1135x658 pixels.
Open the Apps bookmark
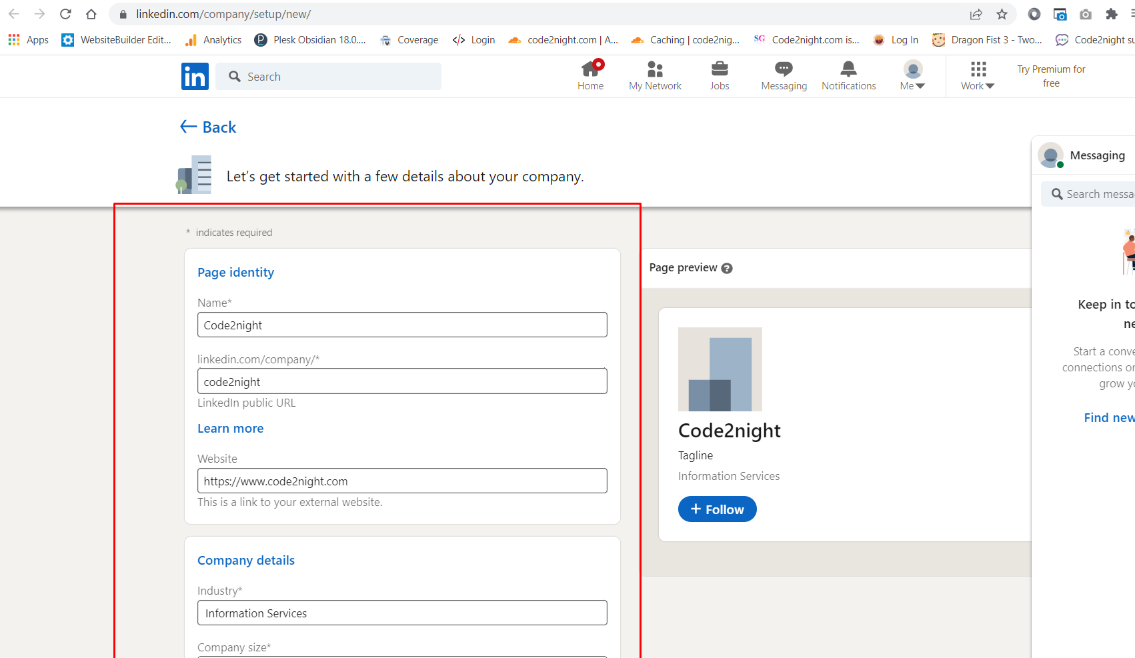point(29,40)
